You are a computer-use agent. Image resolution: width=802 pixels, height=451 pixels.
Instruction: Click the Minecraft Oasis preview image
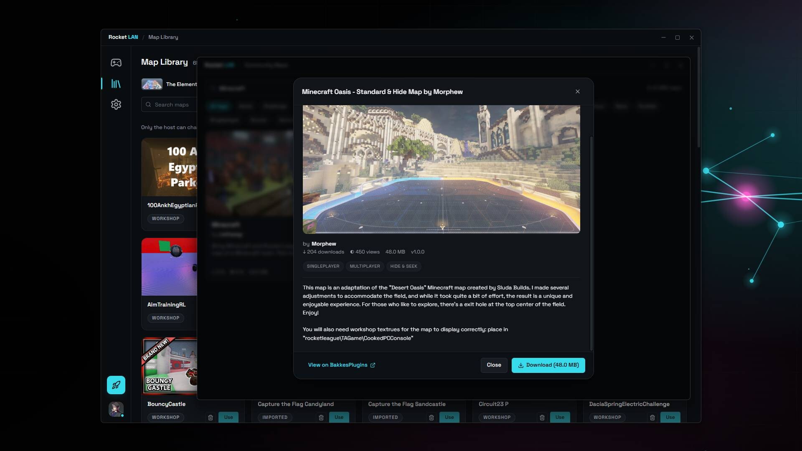[441, 169]
